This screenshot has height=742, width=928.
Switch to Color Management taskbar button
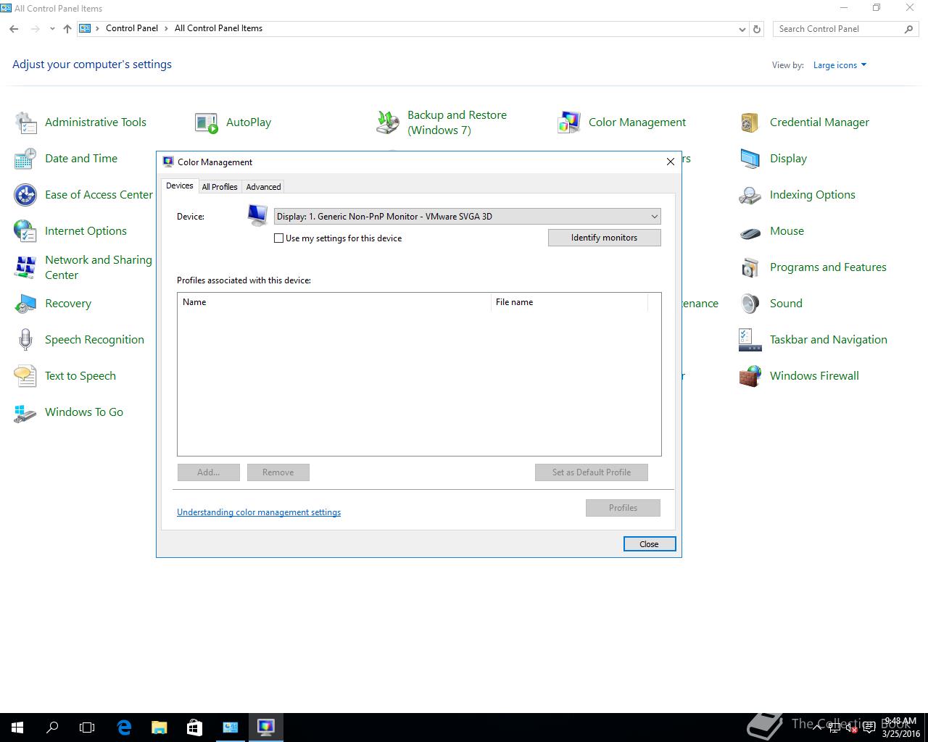tap(265, 728)
